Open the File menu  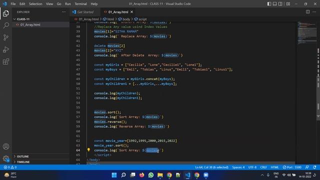click(x=13, y=4)
